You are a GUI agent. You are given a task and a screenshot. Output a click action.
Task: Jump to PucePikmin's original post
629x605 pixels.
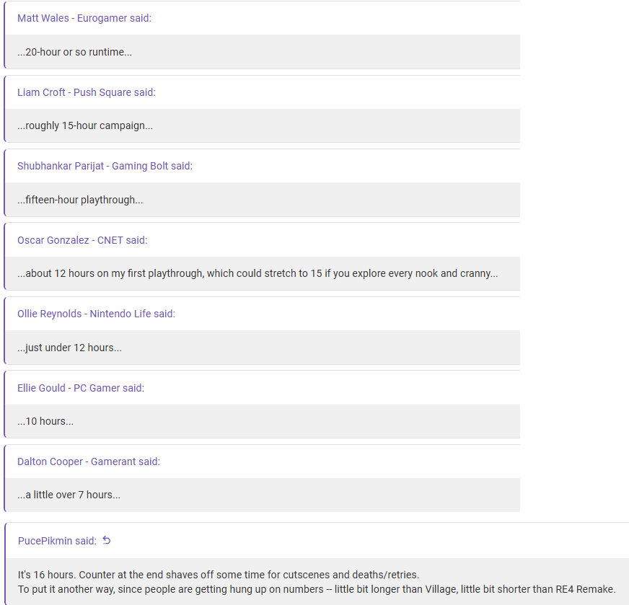click(57, 541)
